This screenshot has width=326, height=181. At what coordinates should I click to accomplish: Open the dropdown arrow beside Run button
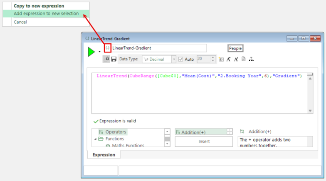[x=99, y=52]
